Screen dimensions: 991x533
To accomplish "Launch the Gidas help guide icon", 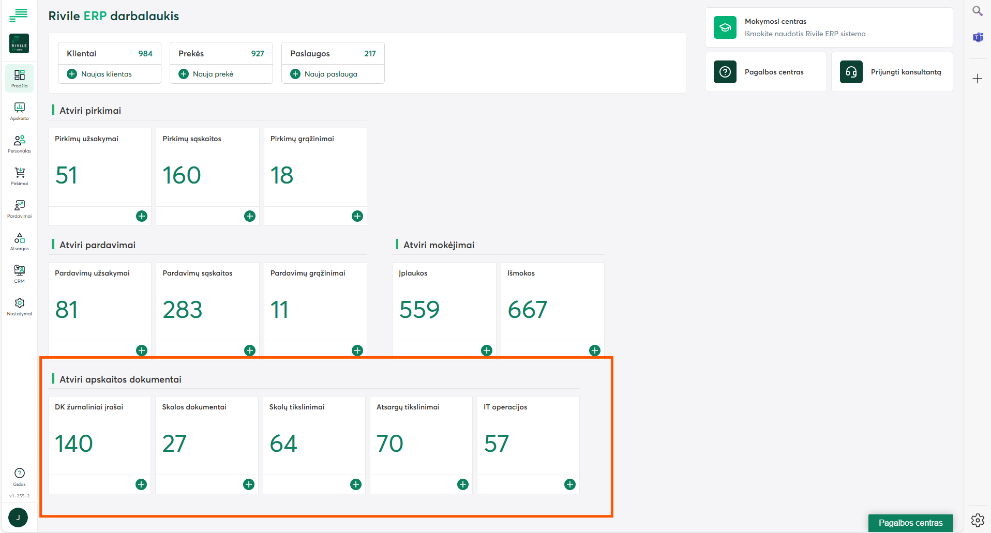I will pyautogui.click(x=19, y=477).
